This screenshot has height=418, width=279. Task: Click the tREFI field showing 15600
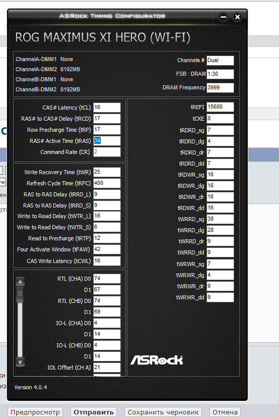click(220, 107)
